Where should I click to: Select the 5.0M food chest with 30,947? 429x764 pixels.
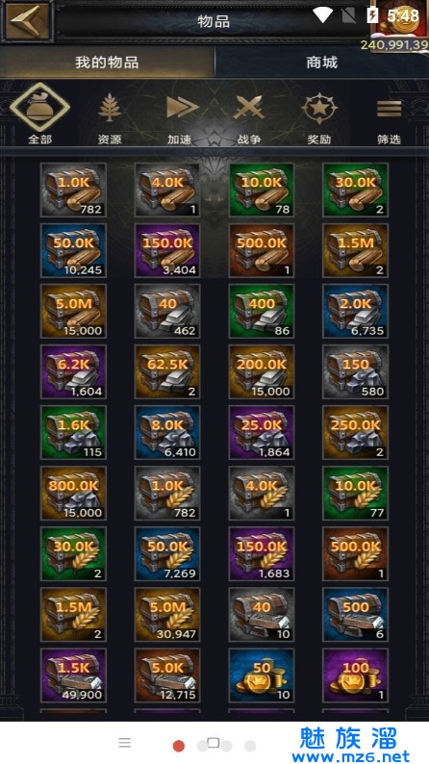[167, 615]
